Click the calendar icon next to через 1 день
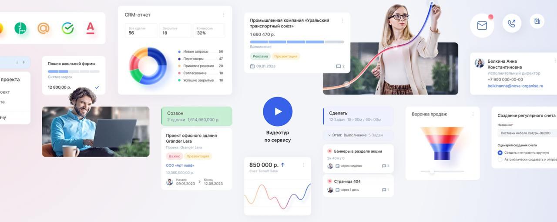 tap(337, 190)
